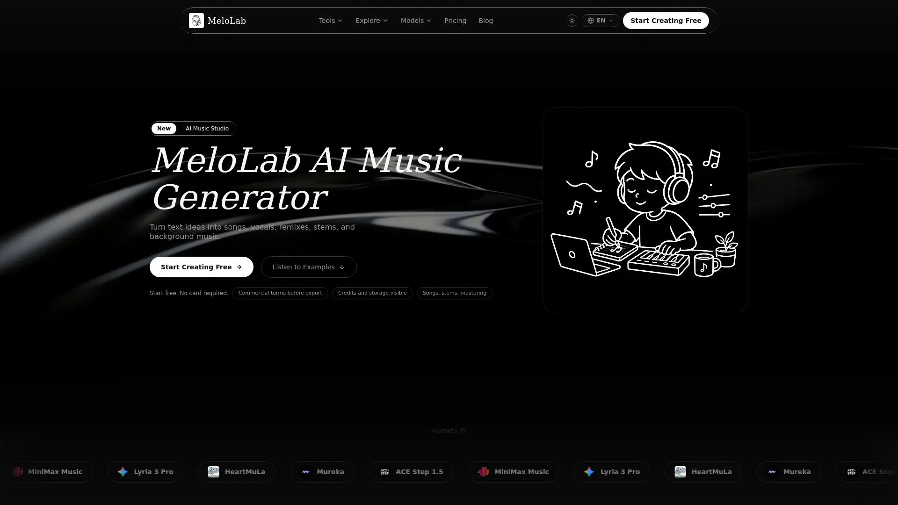Click the ACE Step 1.5 label text
Screen dimensions: 898x505
pos(420,472)
